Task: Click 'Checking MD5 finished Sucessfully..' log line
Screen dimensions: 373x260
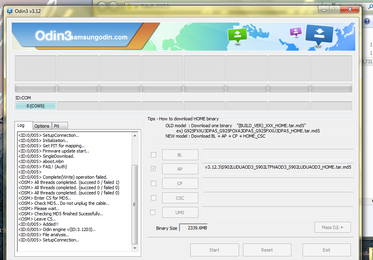Action: (x=61, y=214)
